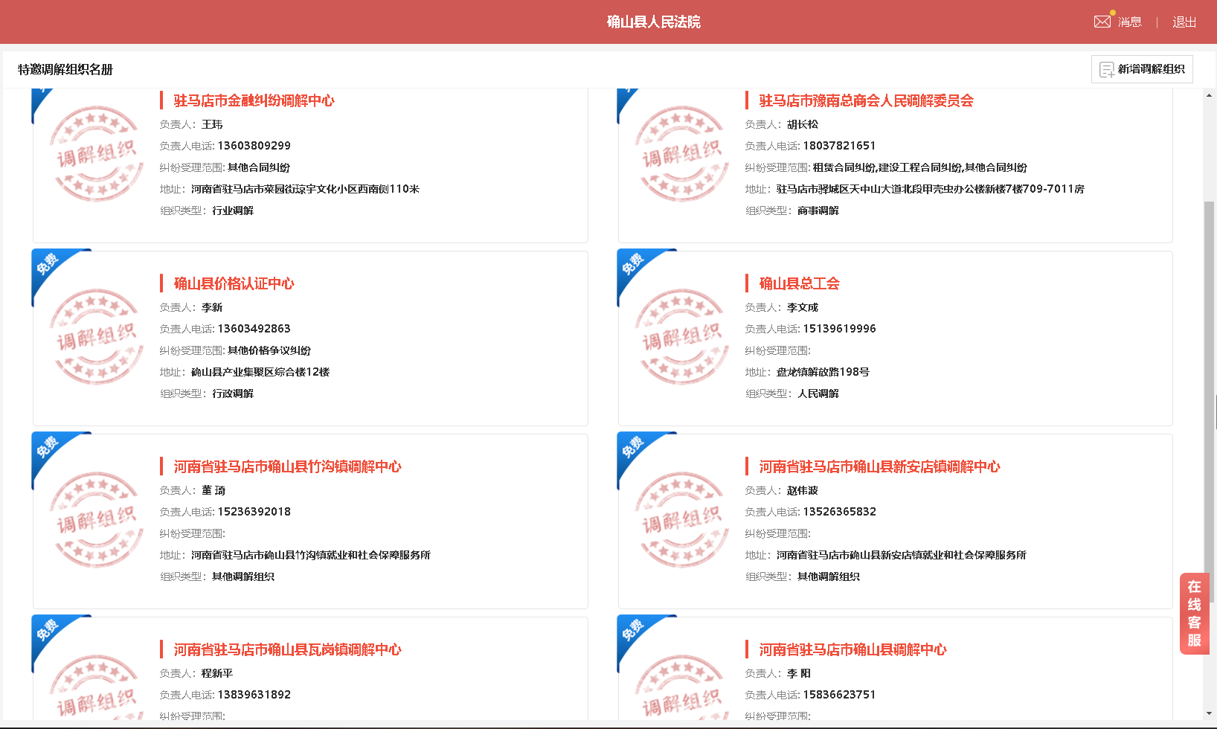Click the scrollbar down arrow
The height and width of the screenshot is (729, 1217).
click(x=1210, y=714)
